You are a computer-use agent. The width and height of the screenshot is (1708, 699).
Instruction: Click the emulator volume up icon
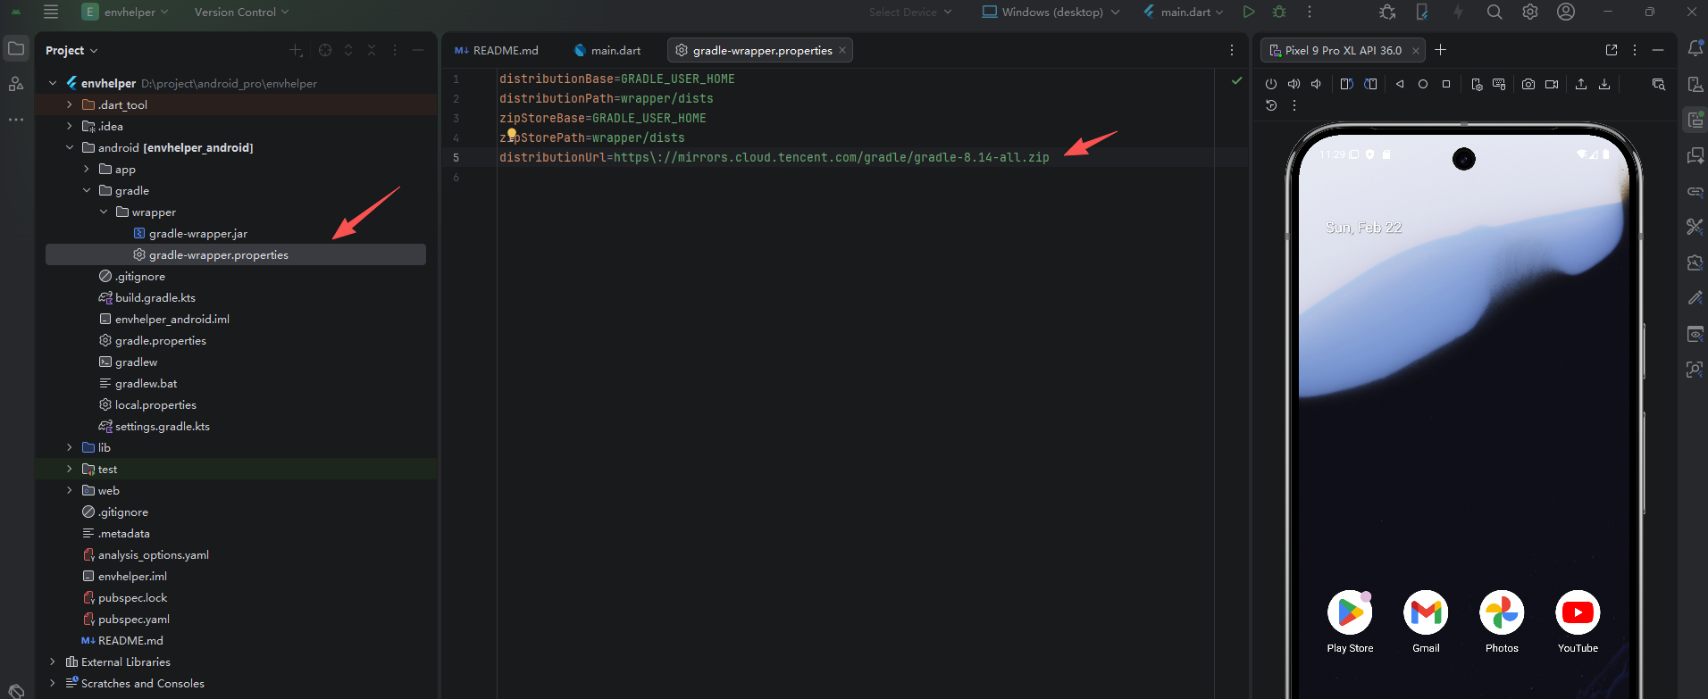[1294, 84]
